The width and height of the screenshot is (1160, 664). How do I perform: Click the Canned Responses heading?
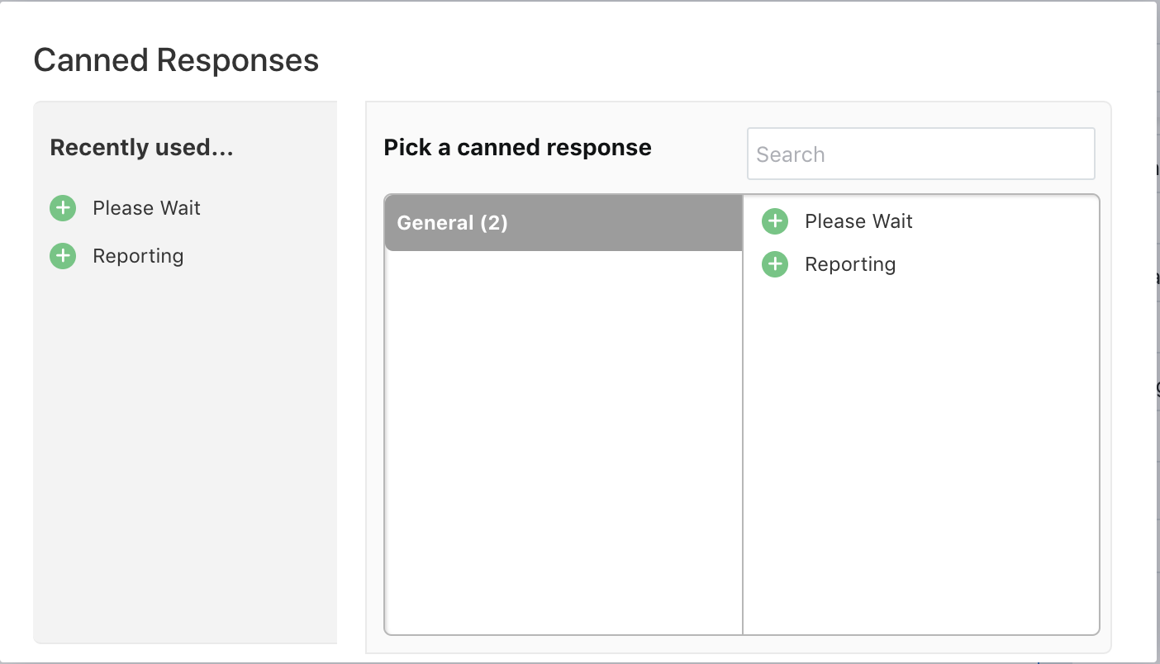coord(175,59)
